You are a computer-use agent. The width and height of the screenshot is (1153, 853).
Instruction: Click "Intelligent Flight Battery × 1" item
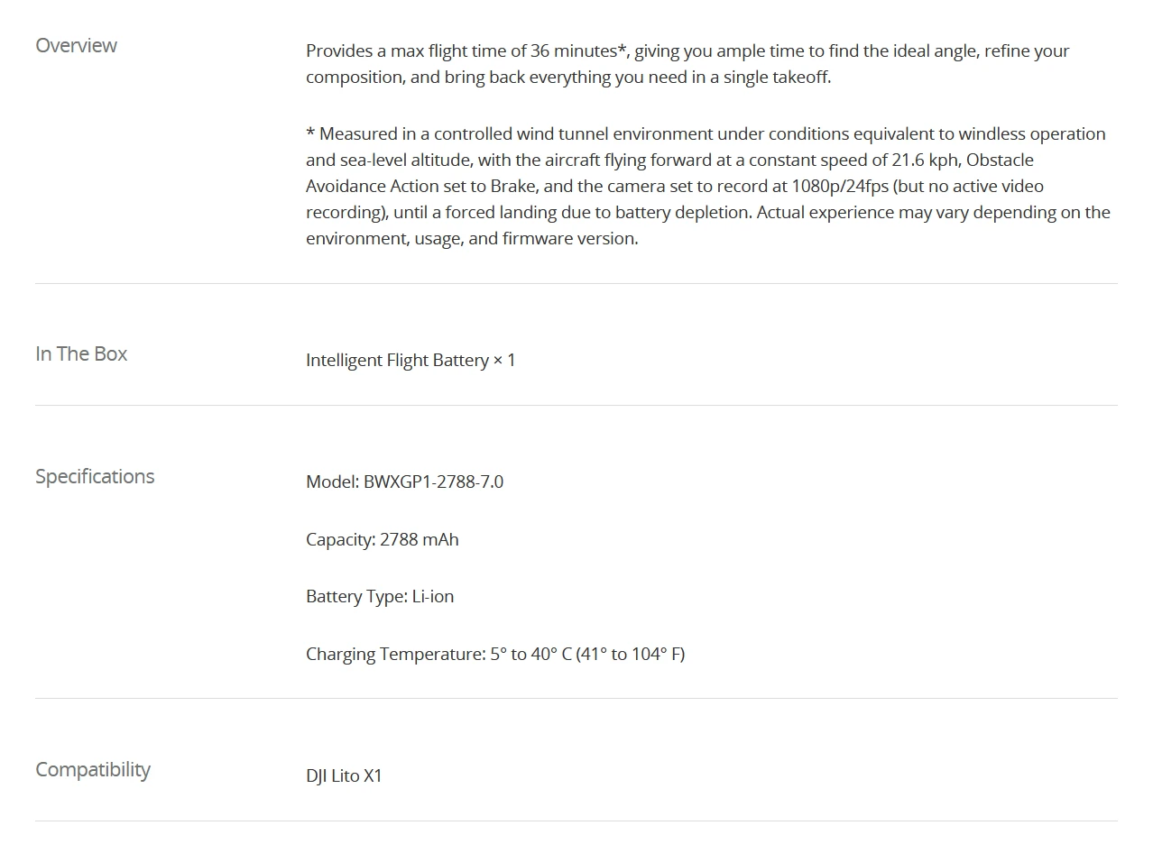click(410, 361)
